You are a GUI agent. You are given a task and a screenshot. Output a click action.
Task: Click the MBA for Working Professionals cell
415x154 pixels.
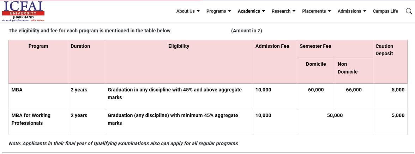click(31, 119)
